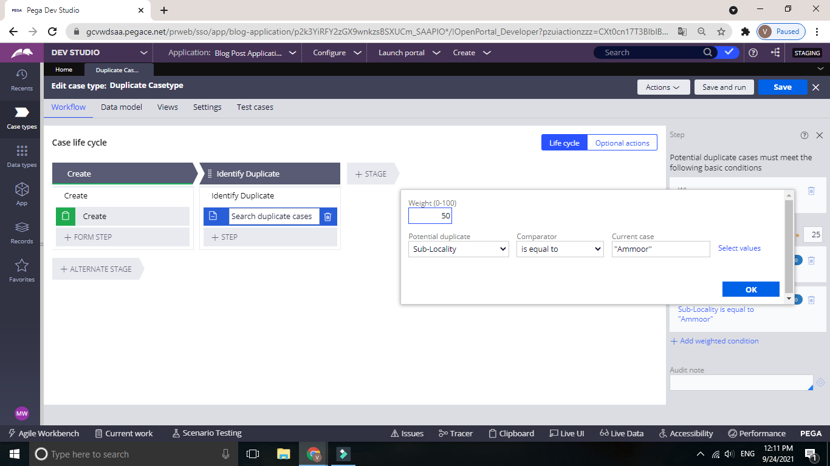Screen dimensions: 830x466
Task: Click the search magnifier icon
Action: click(x=707, y=52)
